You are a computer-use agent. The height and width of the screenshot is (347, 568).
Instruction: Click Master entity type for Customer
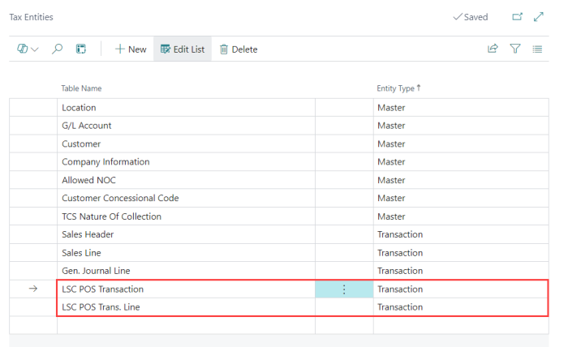coord(461,144)
